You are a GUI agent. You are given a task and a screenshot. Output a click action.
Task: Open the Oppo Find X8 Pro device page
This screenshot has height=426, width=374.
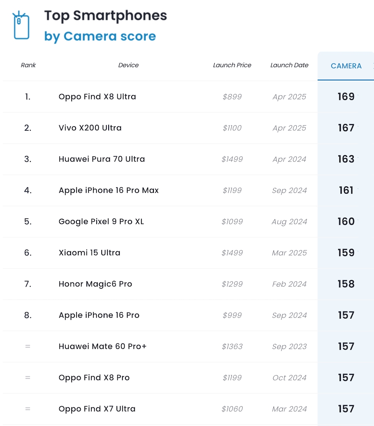[94, 378]
